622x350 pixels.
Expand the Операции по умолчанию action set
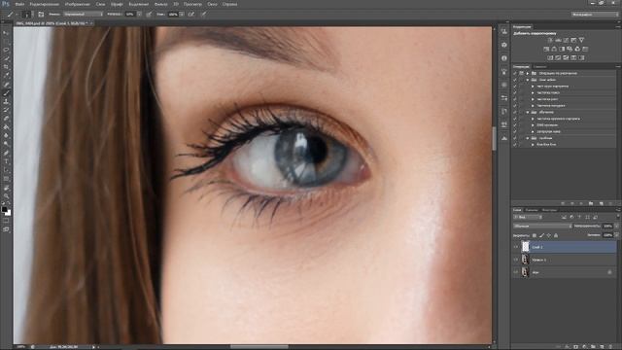(528, 74)
